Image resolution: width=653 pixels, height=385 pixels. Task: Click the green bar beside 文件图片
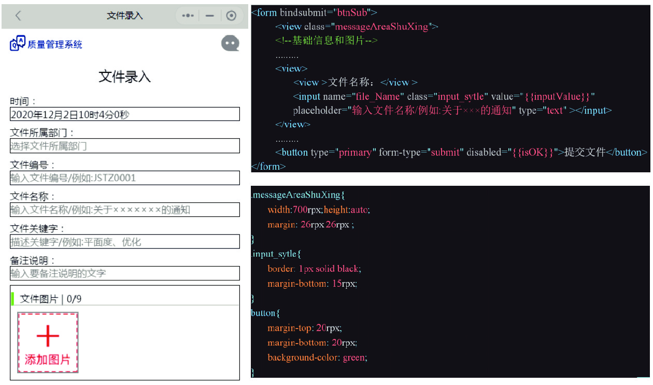coord(12,299)
